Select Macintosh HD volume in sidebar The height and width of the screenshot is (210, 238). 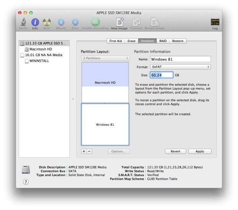tap(44, 49)
